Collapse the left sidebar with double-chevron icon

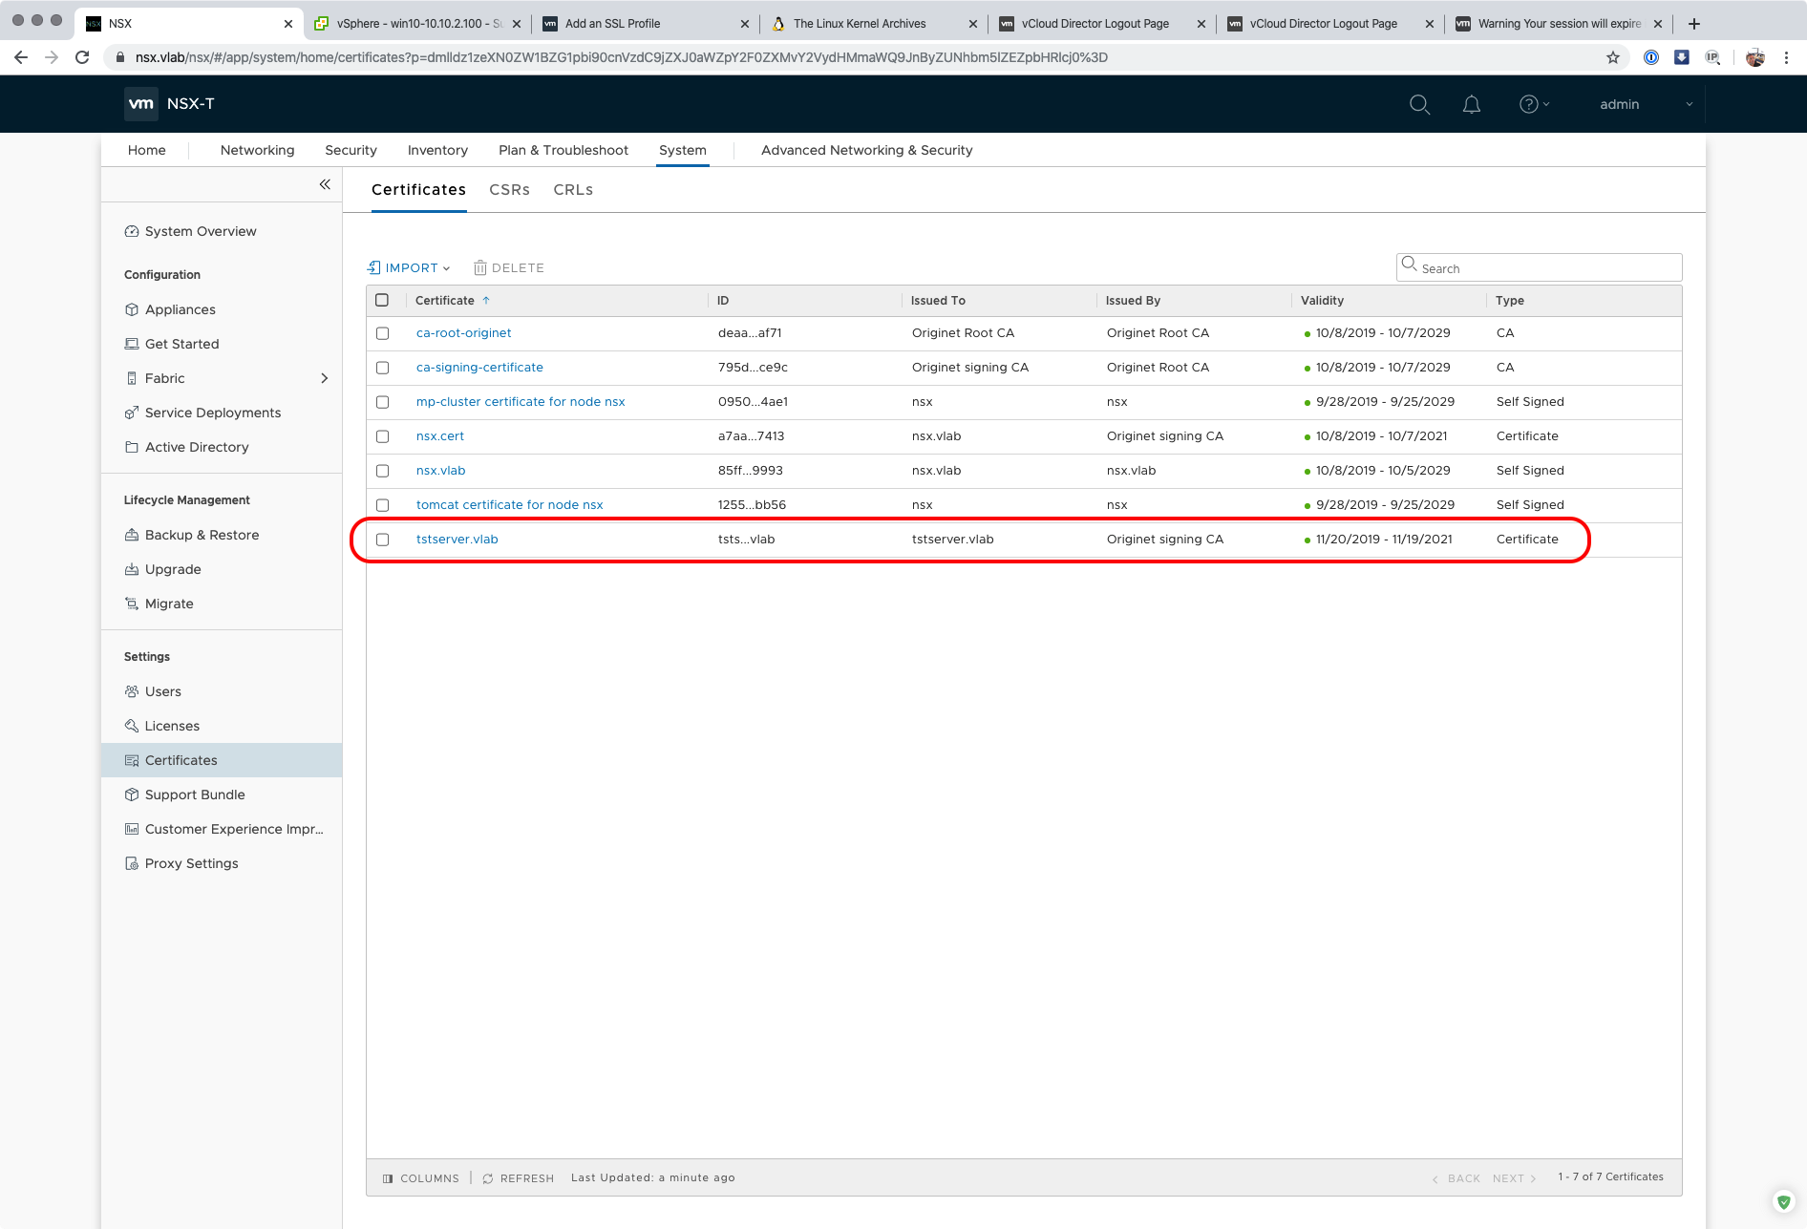[325, 184]
